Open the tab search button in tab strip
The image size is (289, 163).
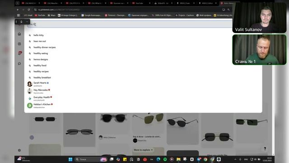(x=18, y=3)
